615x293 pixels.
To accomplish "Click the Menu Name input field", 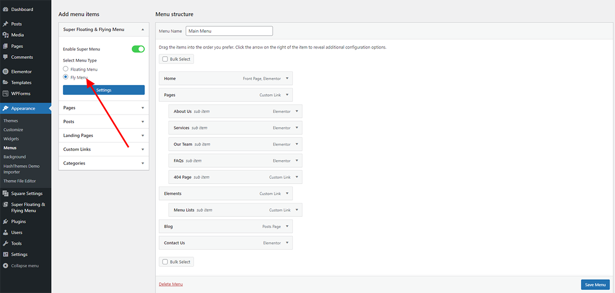I will coord(229,31).
